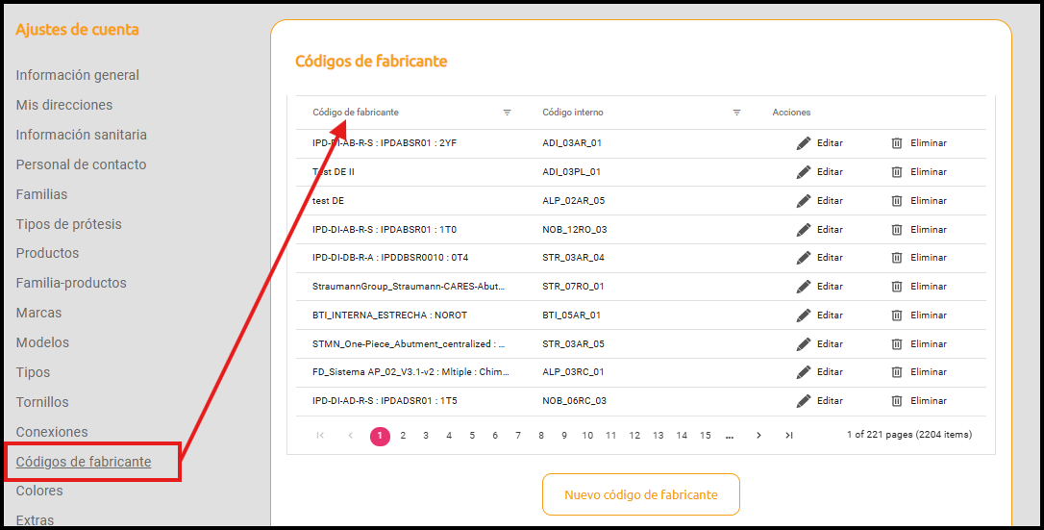1044x530 pixels.
Task: Select page 2 in pagination
Action: click(x=403, y=436)
